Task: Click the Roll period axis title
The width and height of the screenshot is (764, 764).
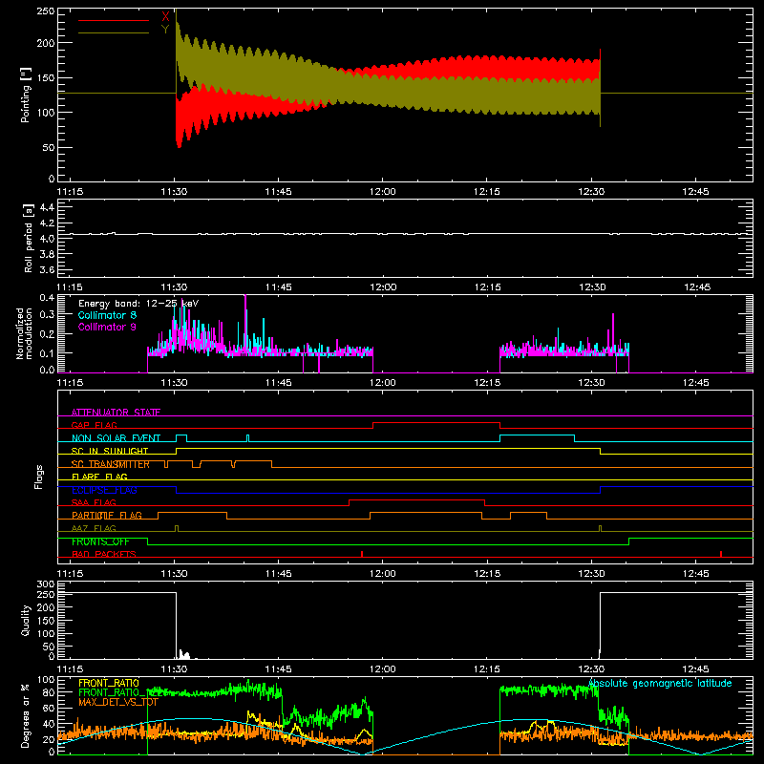Action: [28, 238]
